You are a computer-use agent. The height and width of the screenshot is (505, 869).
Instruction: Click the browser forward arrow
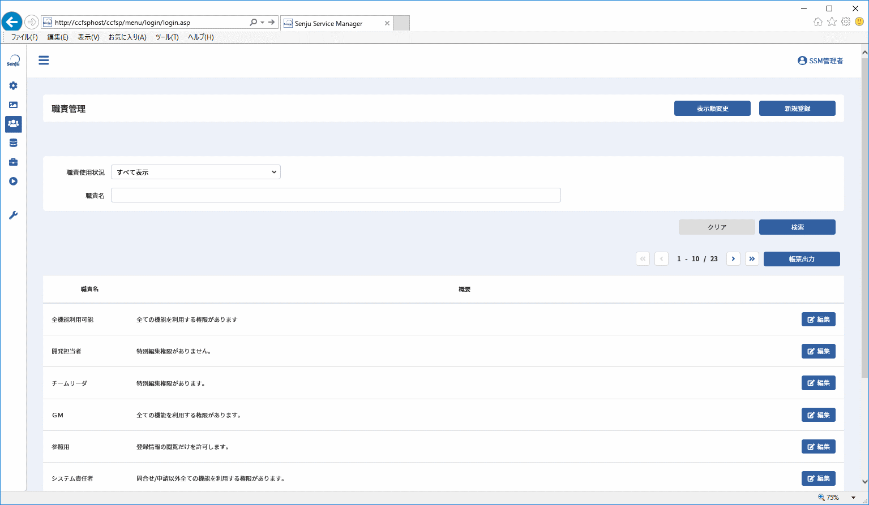[32, 23]
